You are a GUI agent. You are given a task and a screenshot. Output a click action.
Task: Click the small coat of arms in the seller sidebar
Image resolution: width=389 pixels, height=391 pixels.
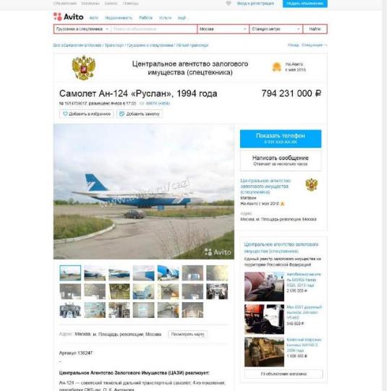point(312,185)
